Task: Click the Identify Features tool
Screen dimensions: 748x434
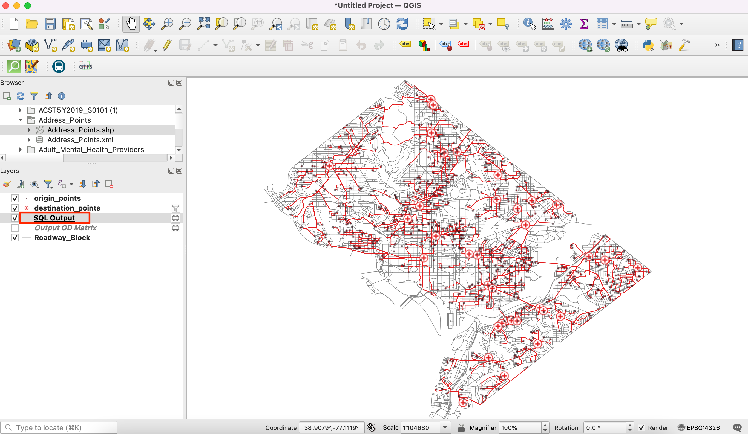Action: tap(529, 24)
